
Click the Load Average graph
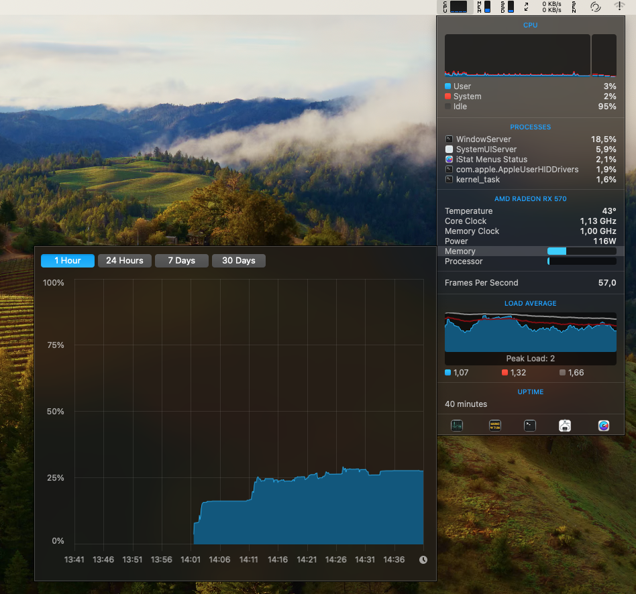click(530, 333)
